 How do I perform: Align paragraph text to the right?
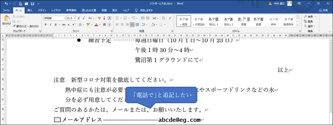127,25
